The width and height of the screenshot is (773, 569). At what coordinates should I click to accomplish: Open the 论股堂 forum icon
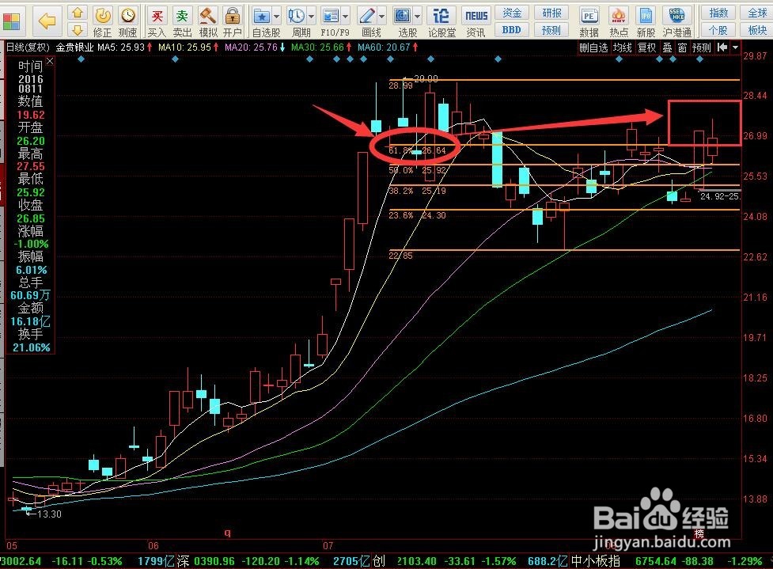point(441,21)
